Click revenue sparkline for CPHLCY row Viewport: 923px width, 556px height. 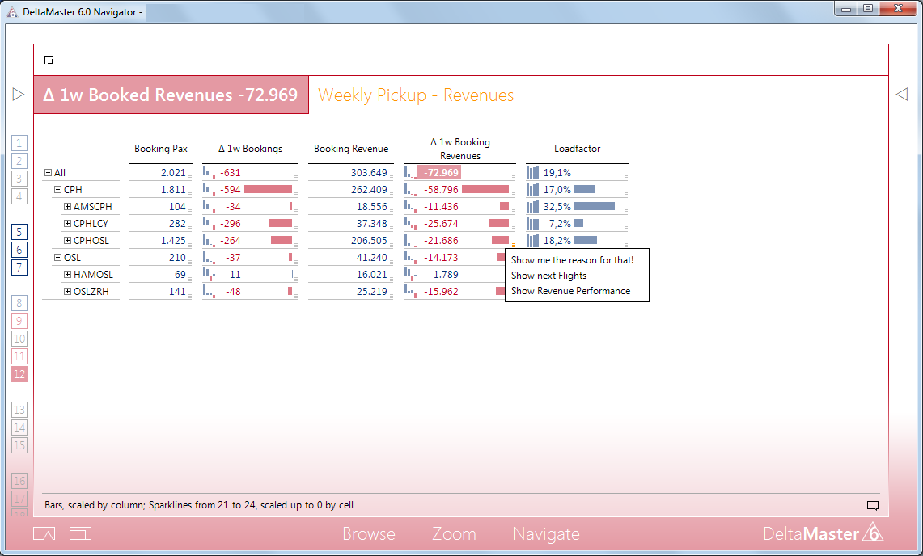[411, 224]
